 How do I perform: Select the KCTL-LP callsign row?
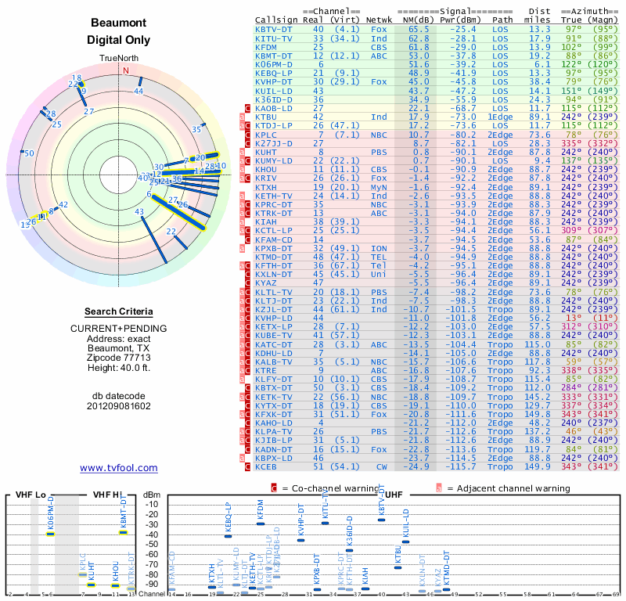[273, 230]
